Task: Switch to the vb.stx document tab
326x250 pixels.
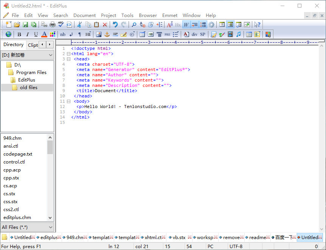Action: tap(179, 238)
